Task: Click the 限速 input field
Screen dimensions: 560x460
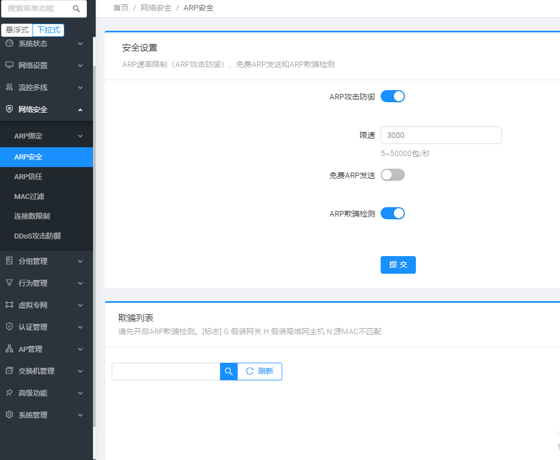Action: 441,135
